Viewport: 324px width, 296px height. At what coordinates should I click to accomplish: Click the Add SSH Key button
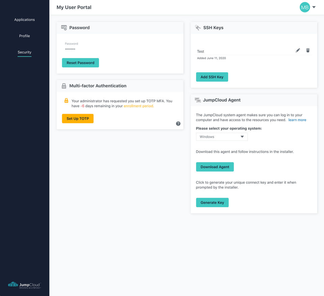[212, 77]
